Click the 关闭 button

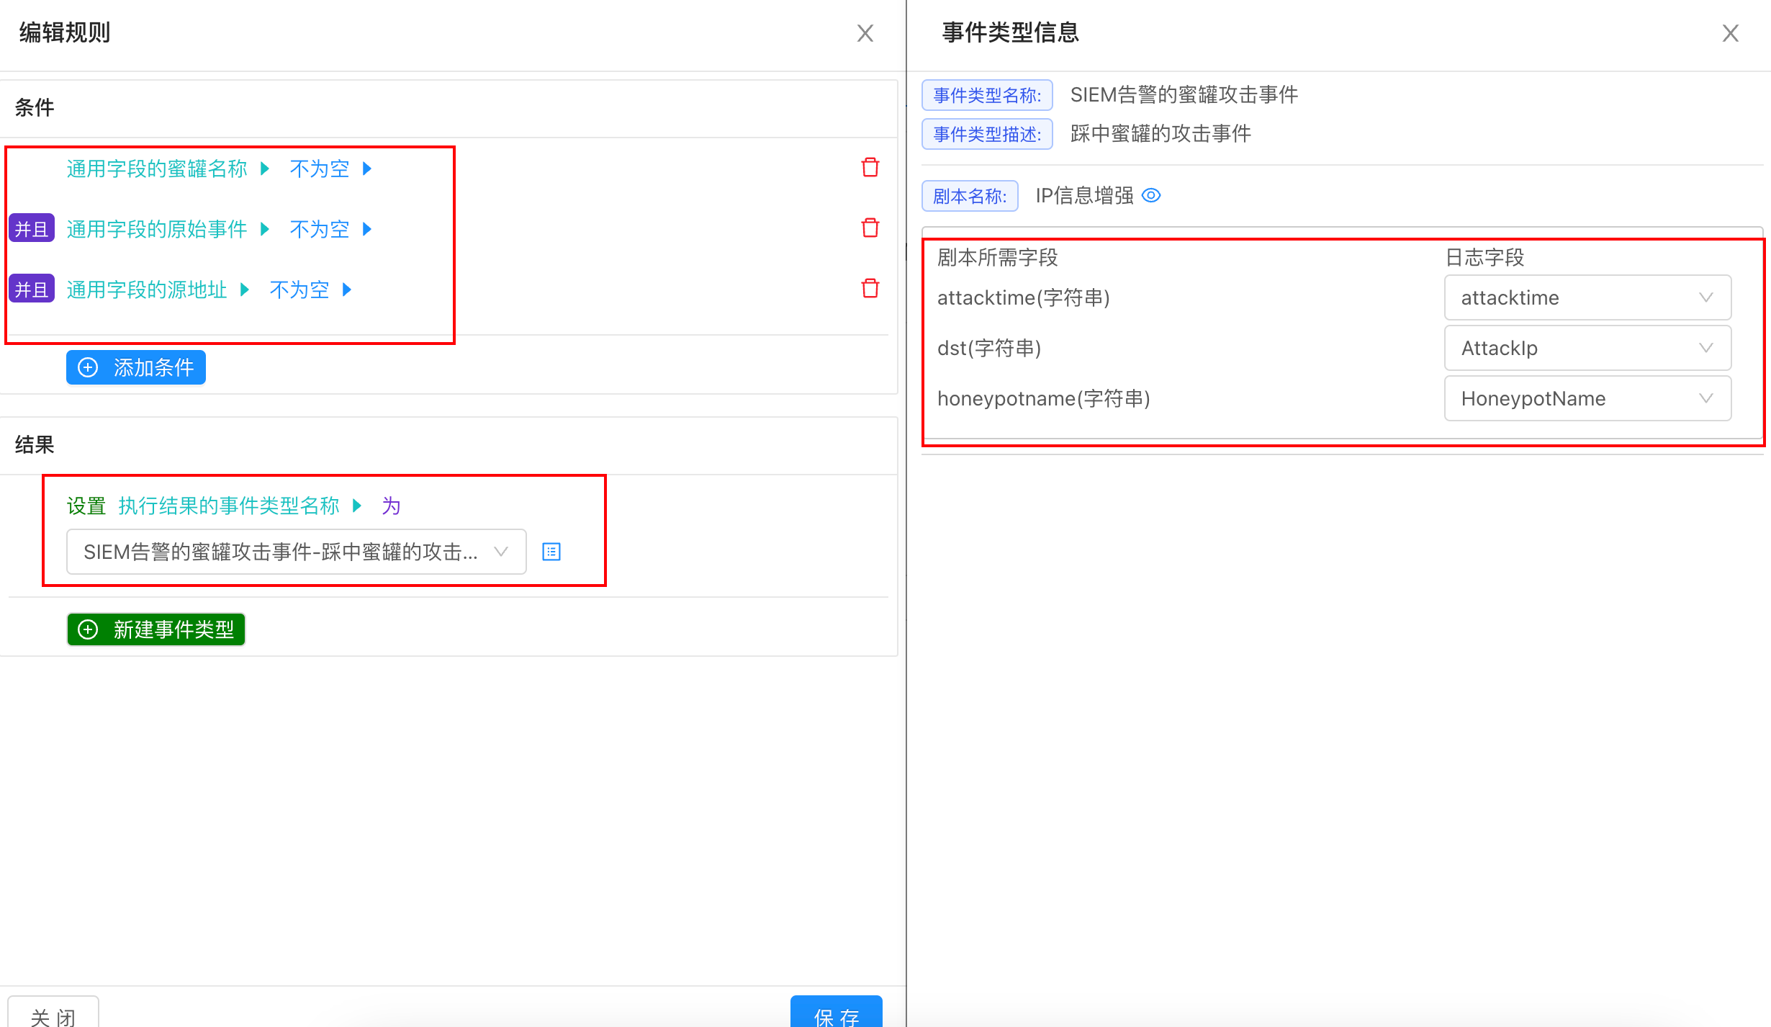point(53,1014)
